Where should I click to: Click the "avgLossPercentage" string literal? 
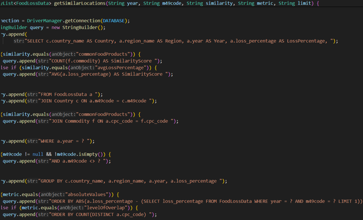tap(122, 68)
